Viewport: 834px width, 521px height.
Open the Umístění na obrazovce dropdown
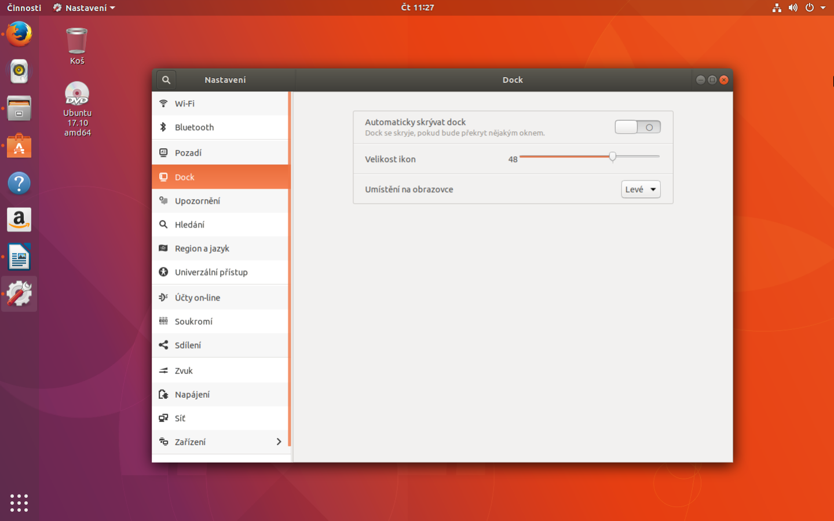pyautogui.click(x=641, y=189)
